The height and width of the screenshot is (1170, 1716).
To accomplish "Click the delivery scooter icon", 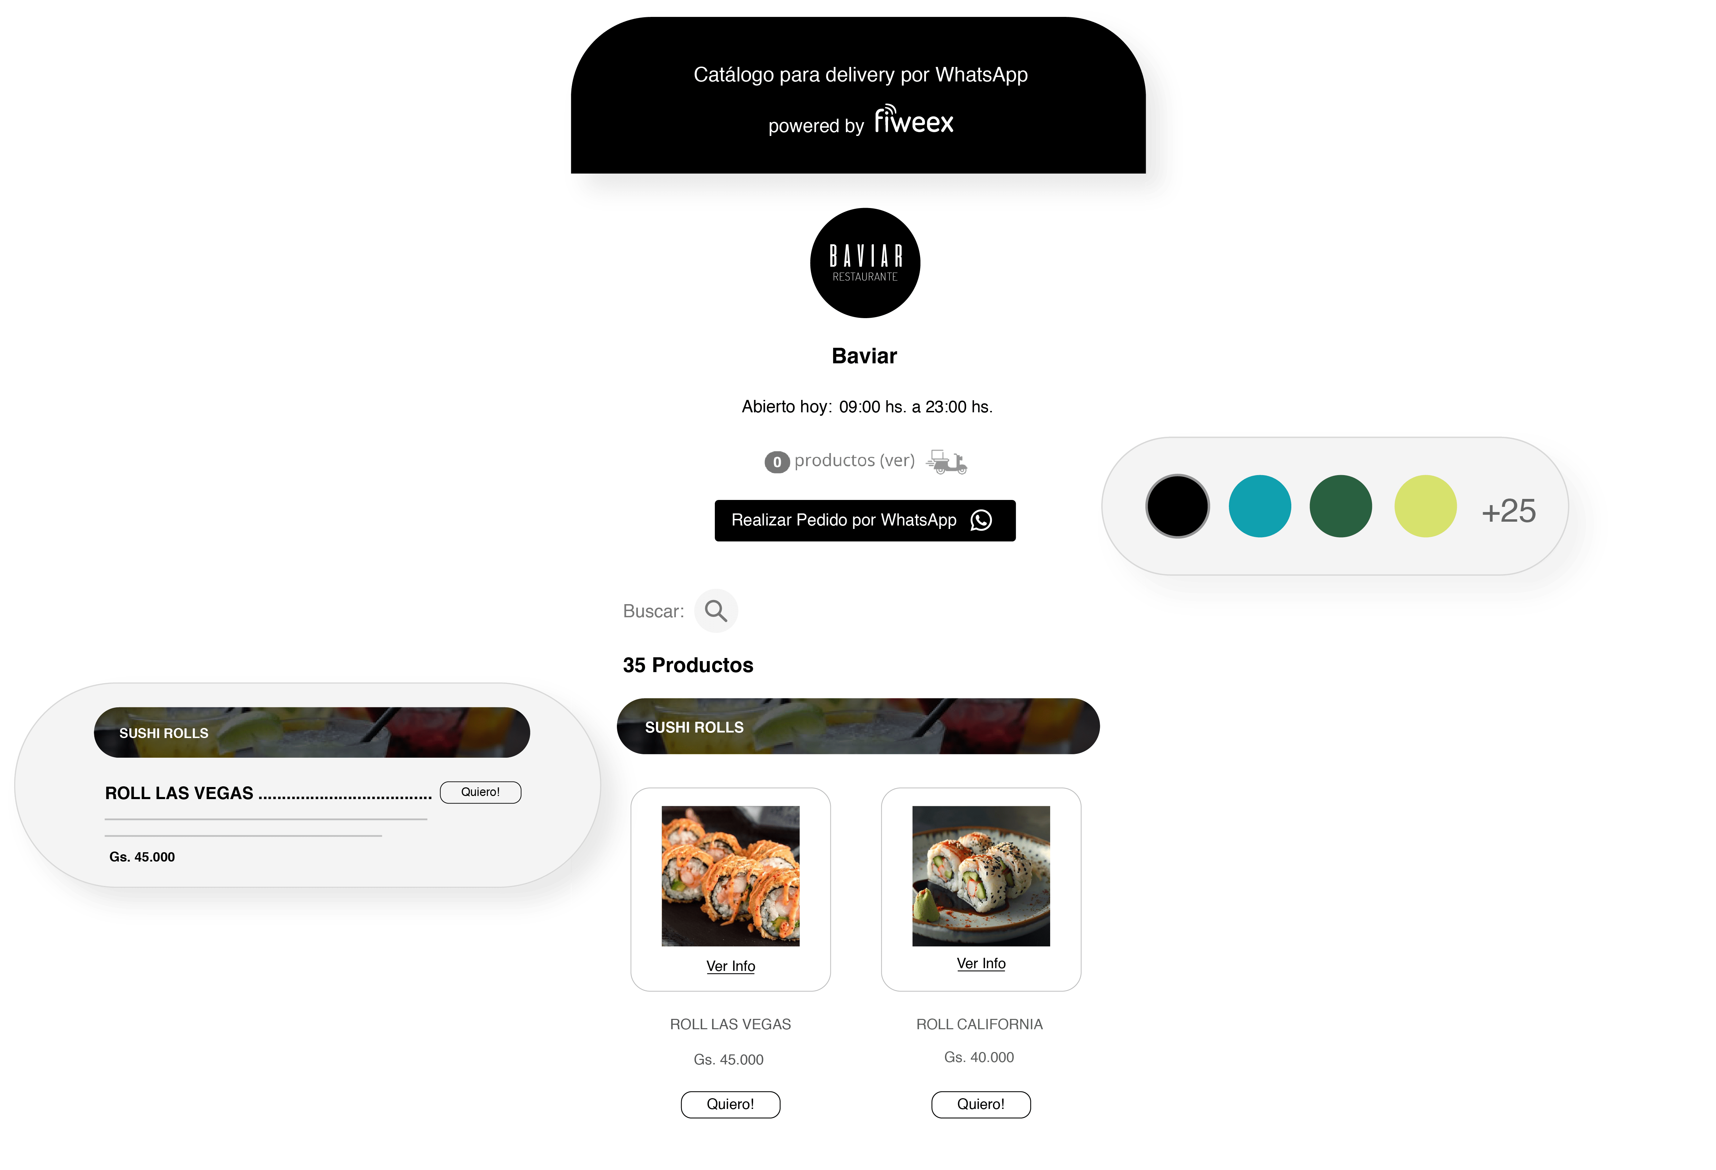I will pyautogui.click(x=947, y=462).
